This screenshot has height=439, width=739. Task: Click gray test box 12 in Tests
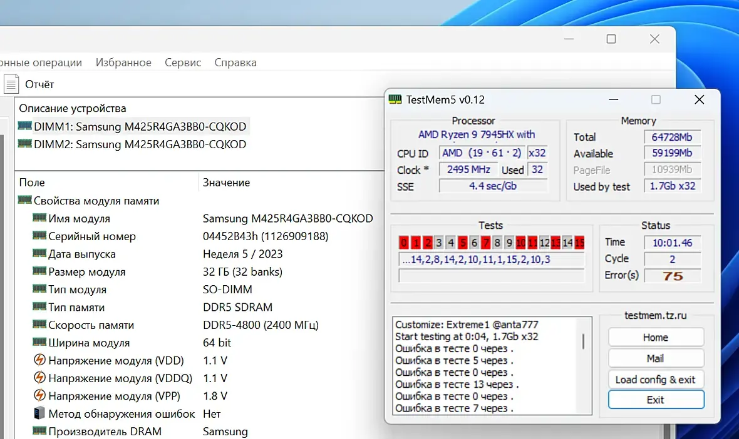tap(544, 243)
